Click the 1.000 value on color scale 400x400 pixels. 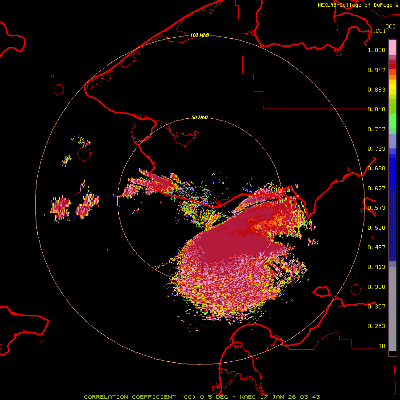click(376, 50)
